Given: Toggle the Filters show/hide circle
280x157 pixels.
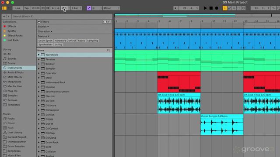Looking at the screenshot, I should coord(39,22).
